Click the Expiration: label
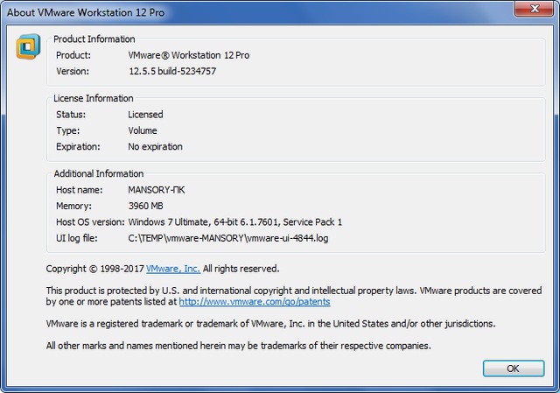 click(78, 146)
